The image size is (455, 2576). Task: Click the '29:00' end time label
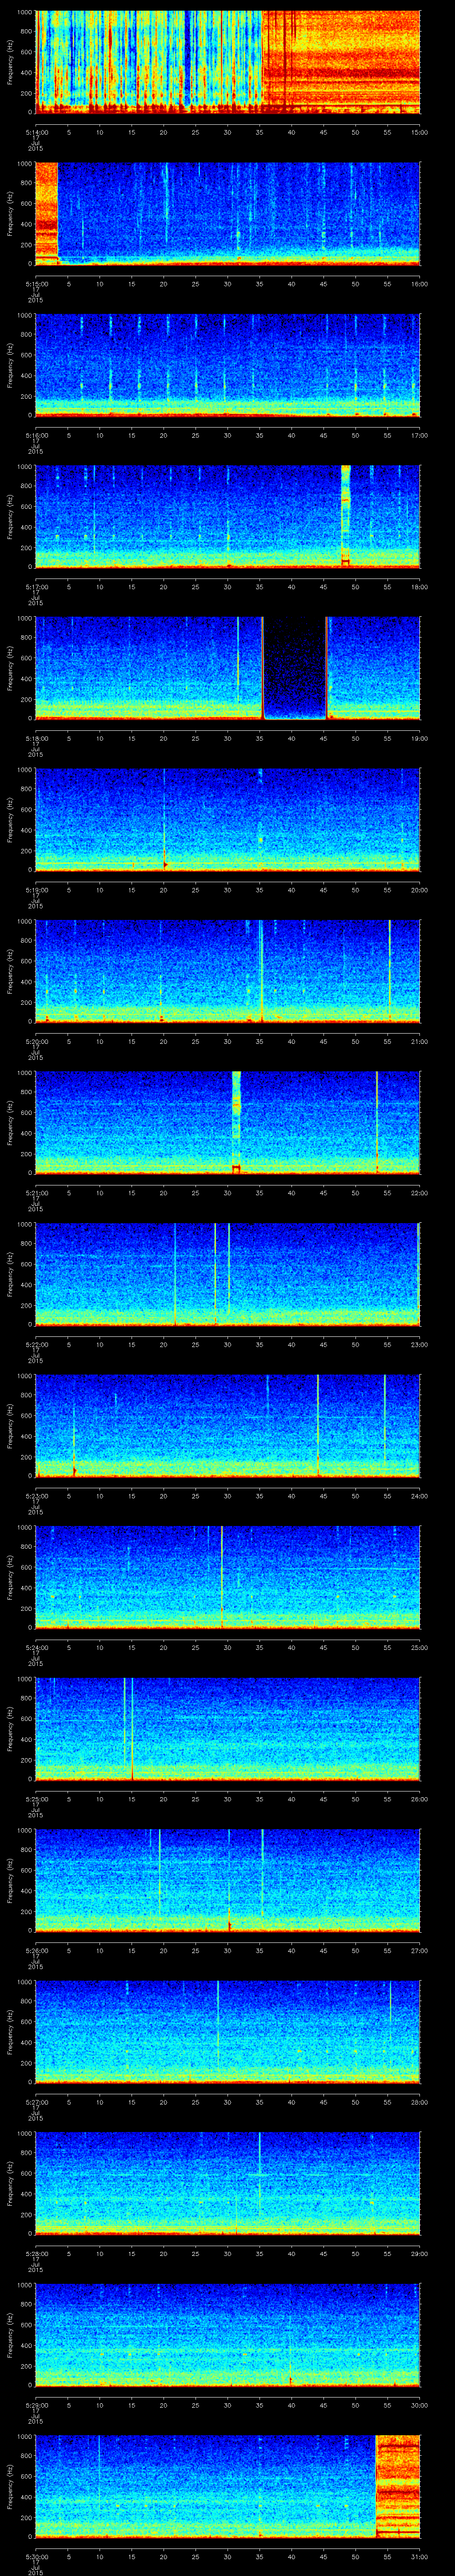tap(420, 2252)
